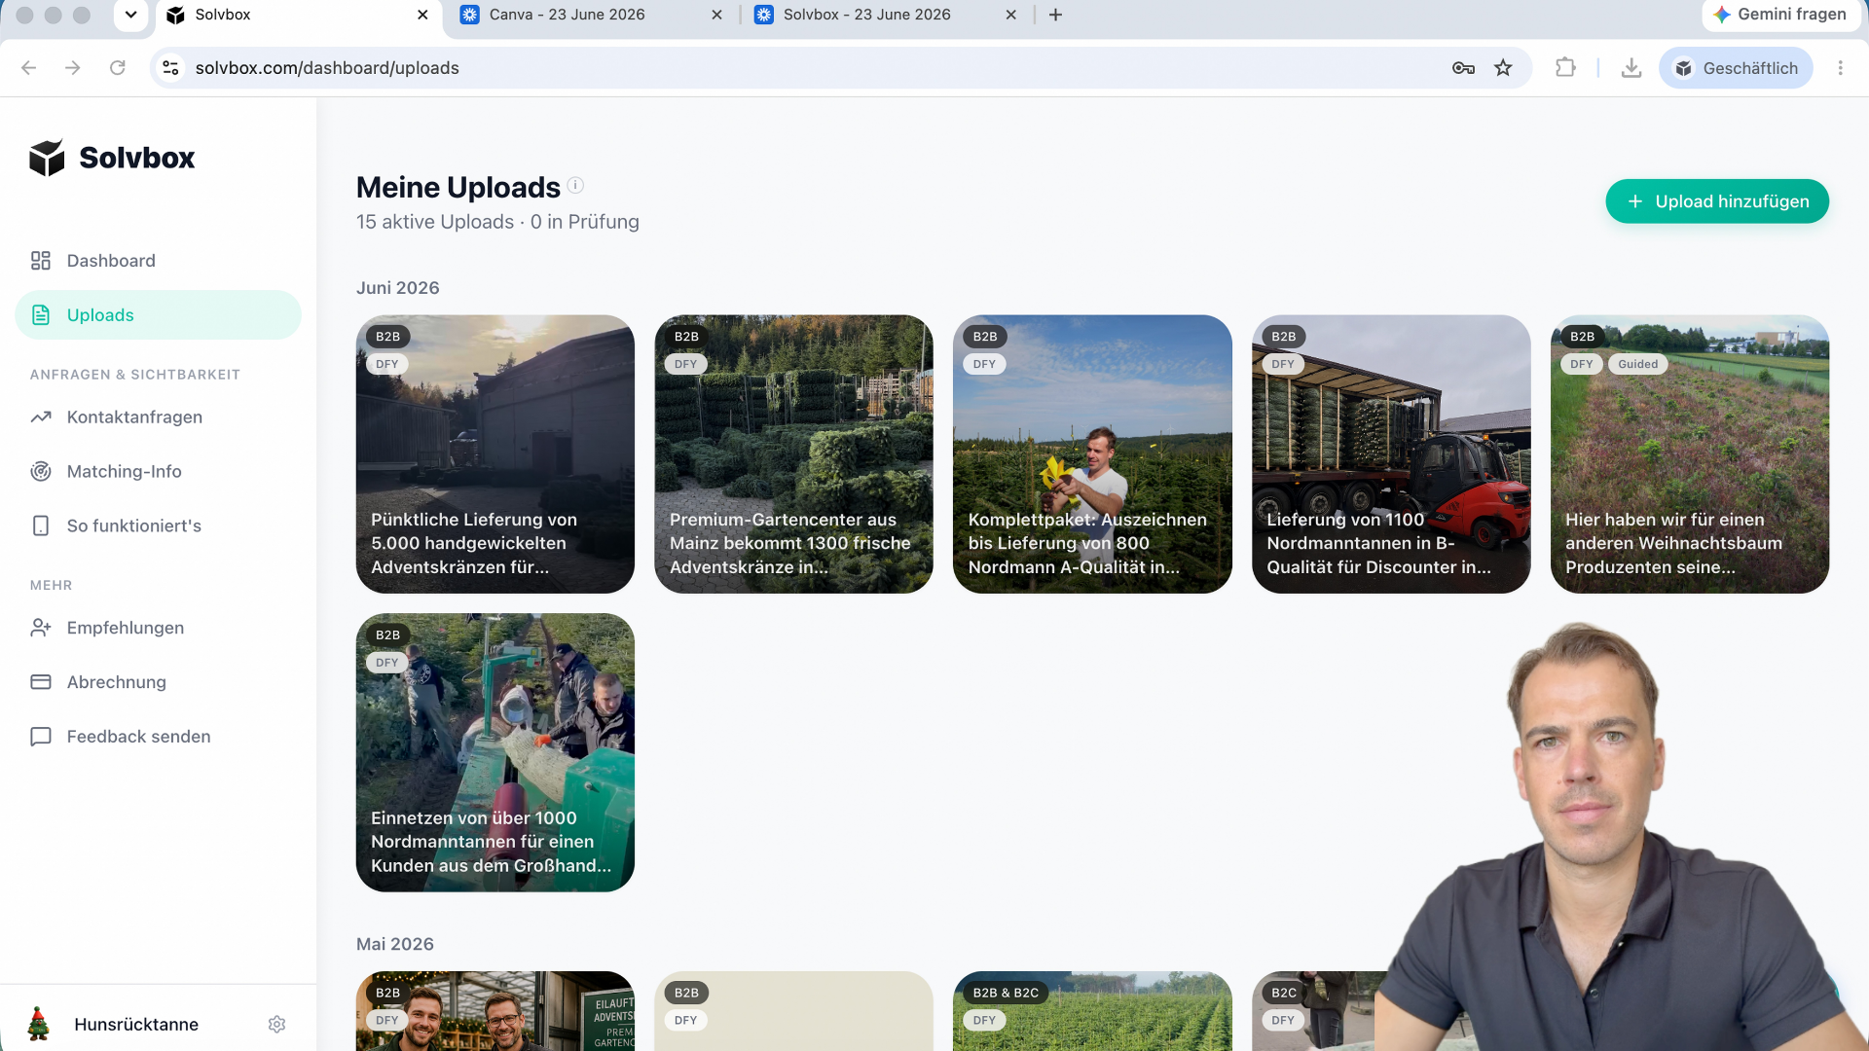The image size is (1869, 1051).
Task: Open Komplettpaket Auszeichnen bis Lieferung card
Action: (1092, 454)
